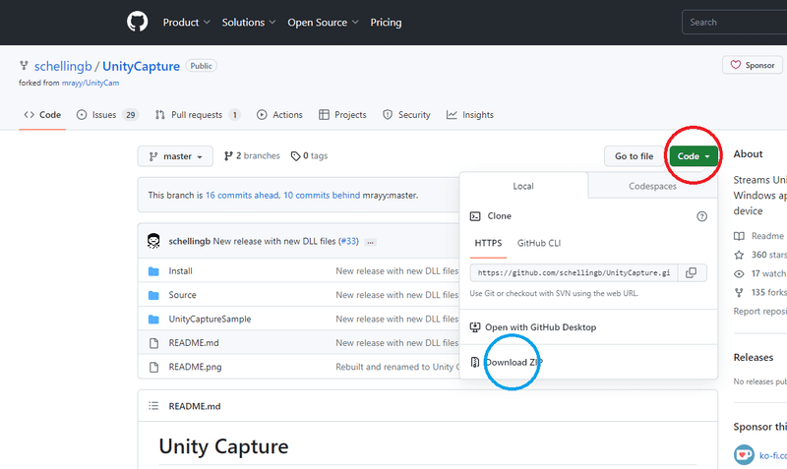The width and height of the screenshot is (787, 469).
Task: Click the Sponsor heart button
Action: 753,65
